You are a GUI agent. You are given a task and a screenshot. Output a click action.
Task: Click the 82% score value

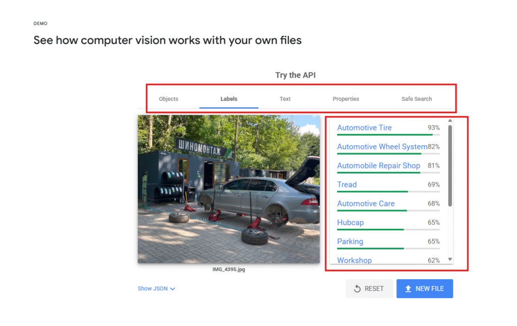(434, 147)
